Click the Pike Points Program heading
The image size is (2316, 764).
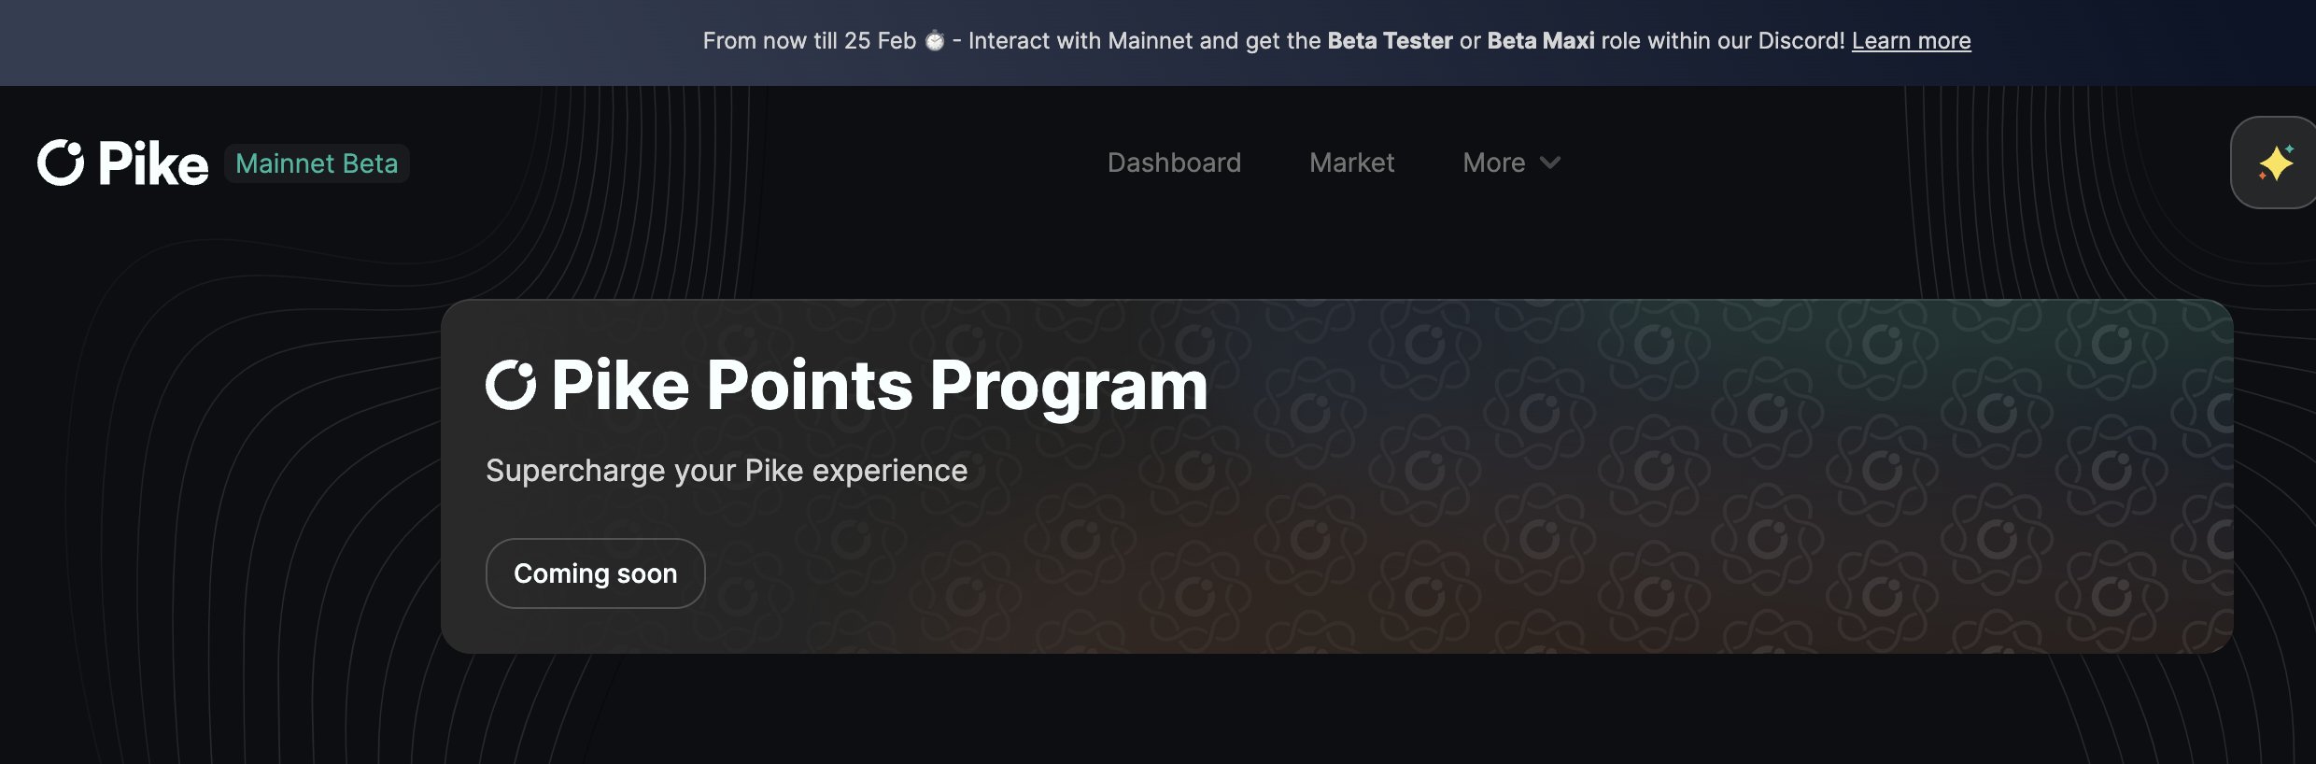pos(879,385)
